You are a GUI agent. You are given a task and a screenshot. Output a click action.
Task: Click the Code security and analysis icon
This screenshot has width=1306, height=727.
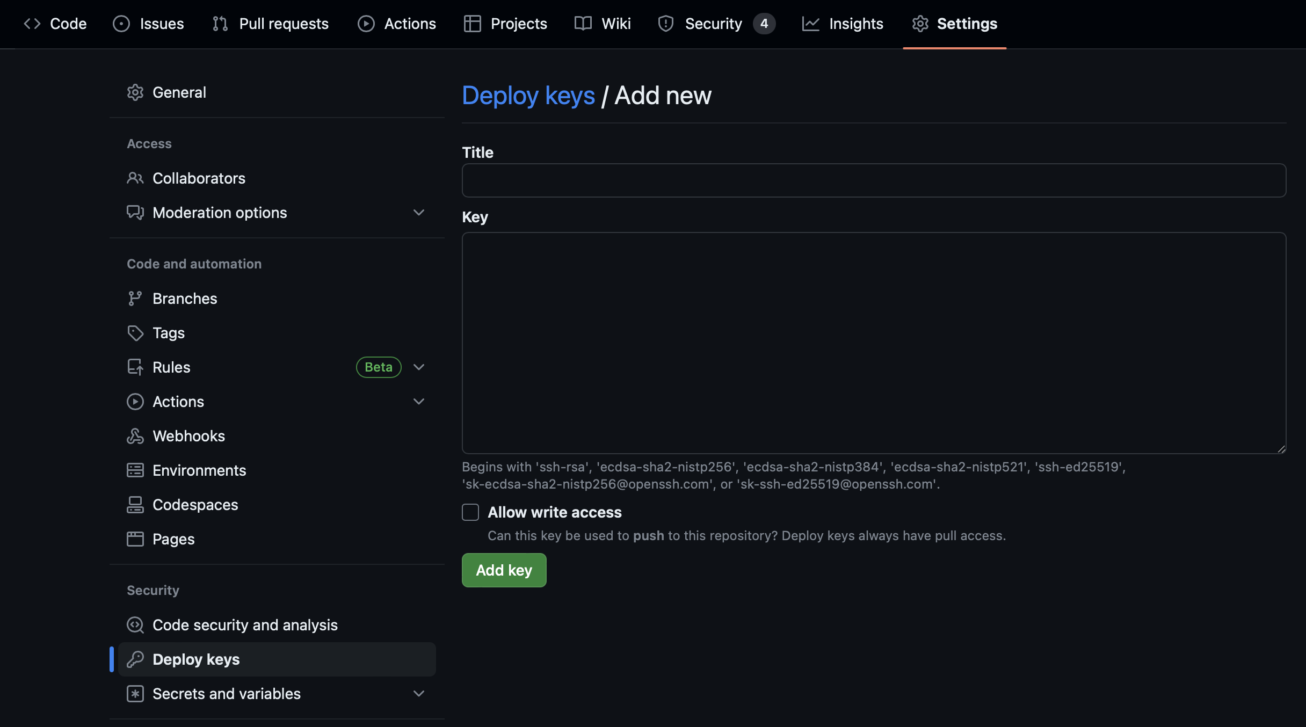coord(135,625)
